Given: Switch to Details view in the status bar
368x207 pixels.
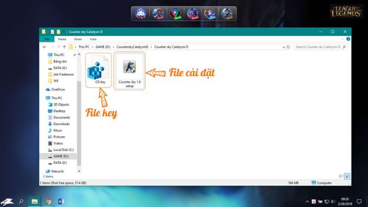Looking at the screenshot, I should (x=341, y=176).
